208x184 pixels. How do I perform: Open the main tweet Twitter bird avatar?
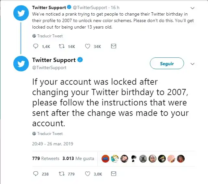coord(21,63)
